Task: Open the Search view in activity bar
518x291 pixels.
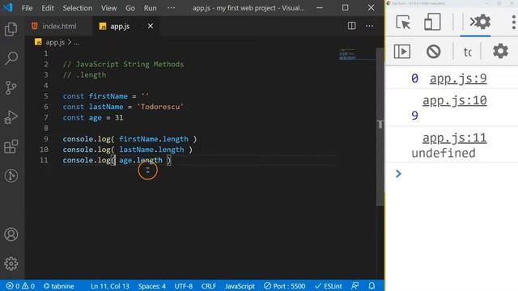Action: 11,58
